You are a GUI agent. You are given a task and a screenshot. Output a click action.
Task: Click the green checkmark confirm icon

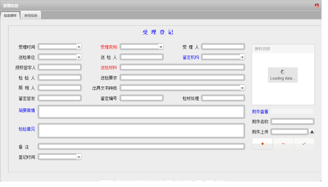click(x=304, y=144)
